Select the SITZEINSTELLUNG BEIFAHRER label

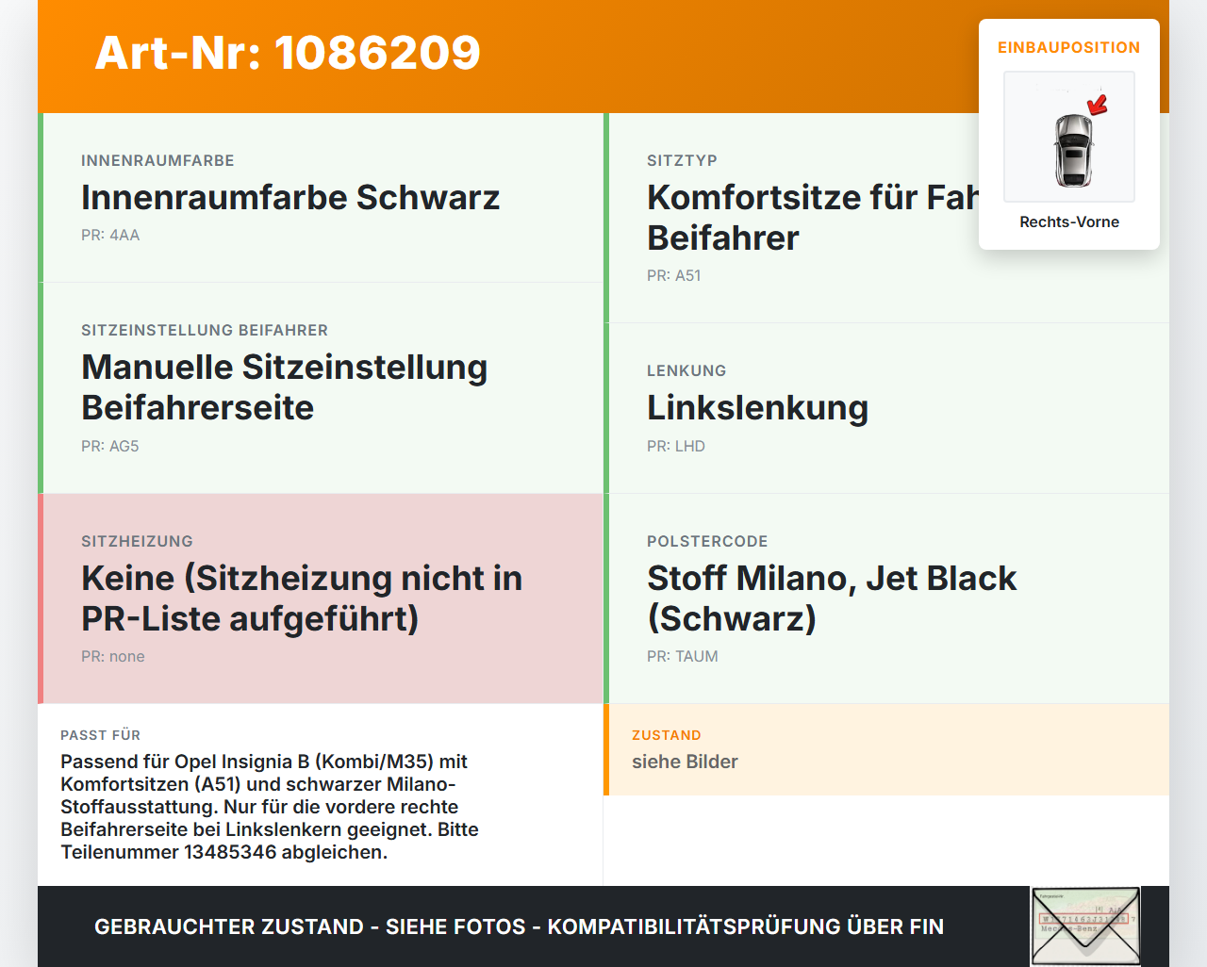point(205,331)
